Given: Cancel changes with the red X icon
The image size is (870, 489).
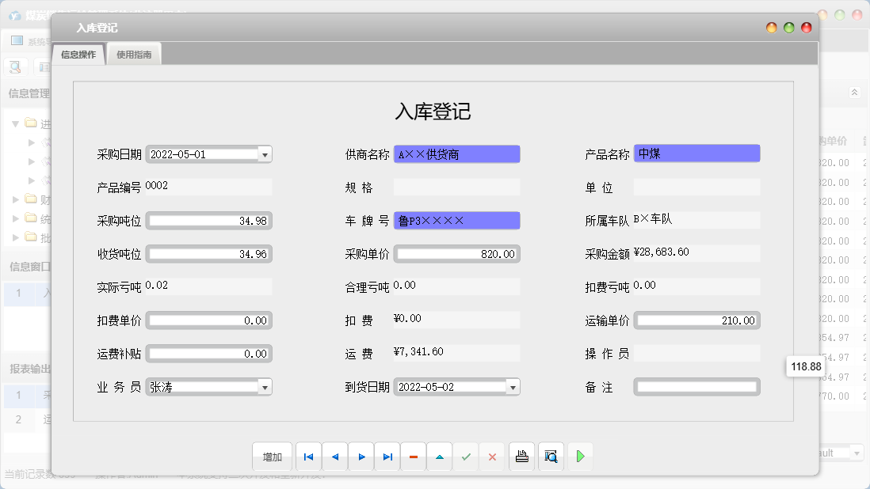Looking at the screenshot, I should tap(492, 457).
